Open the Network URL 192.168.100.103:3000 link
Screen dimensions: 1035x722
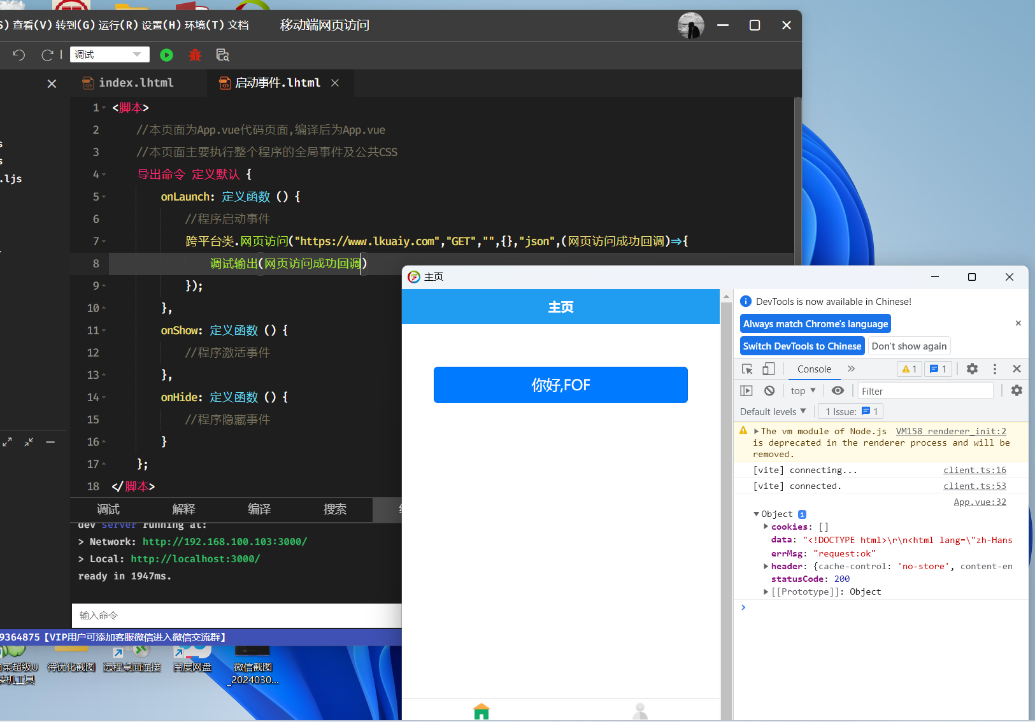point(225,542)
